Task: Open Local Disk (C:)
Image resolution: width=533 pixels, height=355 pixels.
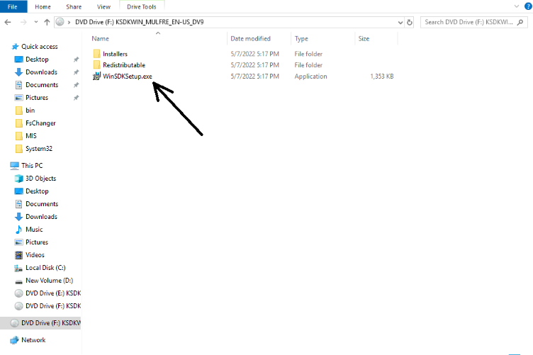Action: click(45, 268)
